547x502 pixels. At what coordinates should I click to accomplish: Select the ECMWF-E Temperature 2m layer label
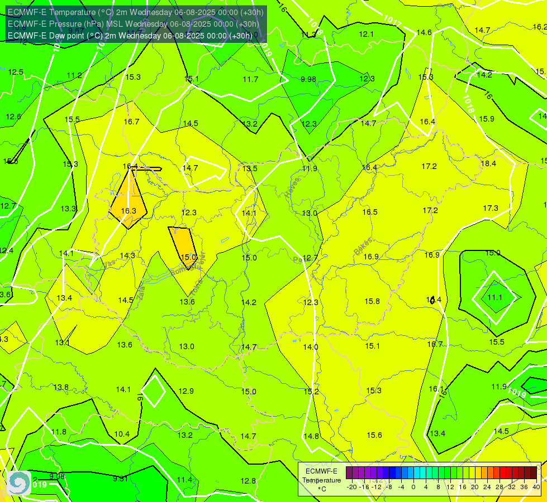tap(135, 12)
